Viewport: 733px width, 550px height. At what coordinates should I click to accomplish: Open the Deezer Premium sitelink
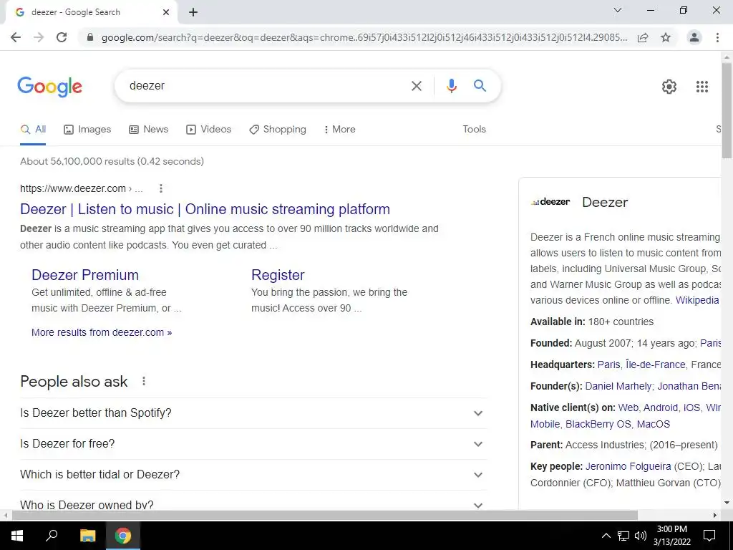click(x=85, y=275)
